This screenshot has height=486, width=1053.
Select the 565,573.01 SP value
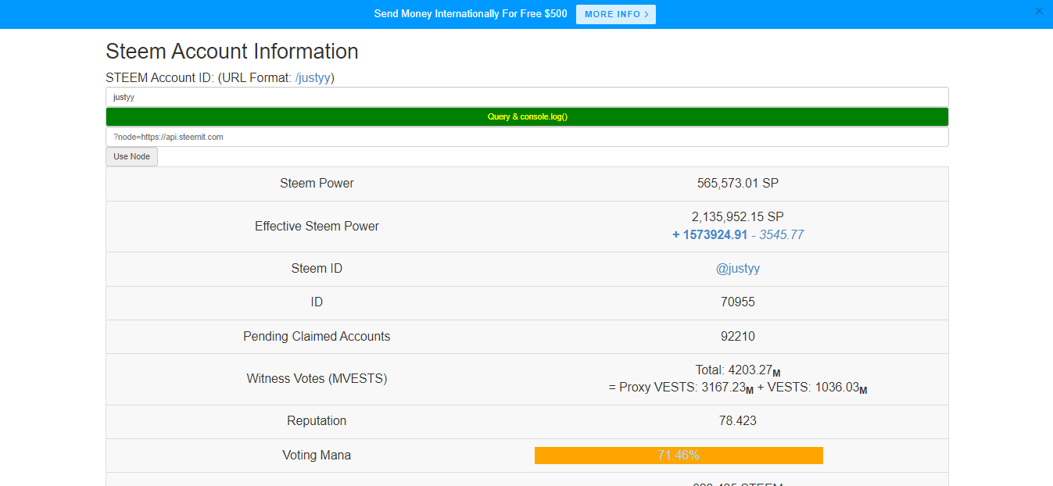pos(738,184)
